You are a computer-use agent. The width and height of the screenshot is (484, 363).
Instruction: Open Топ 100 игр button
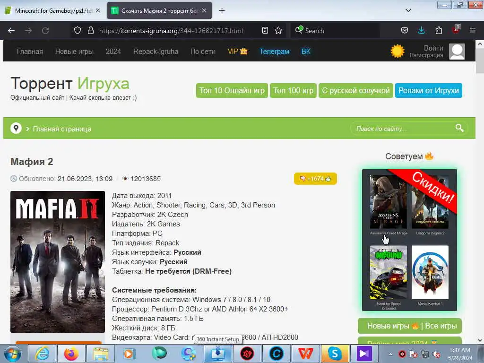[x=293, y=90]
